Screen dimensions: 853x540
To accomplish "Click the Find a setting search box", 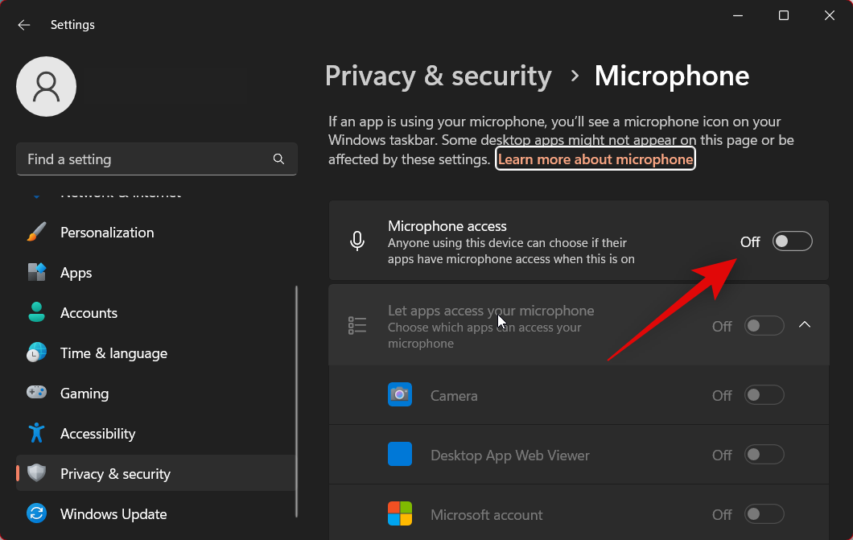I will pos(145,159).
